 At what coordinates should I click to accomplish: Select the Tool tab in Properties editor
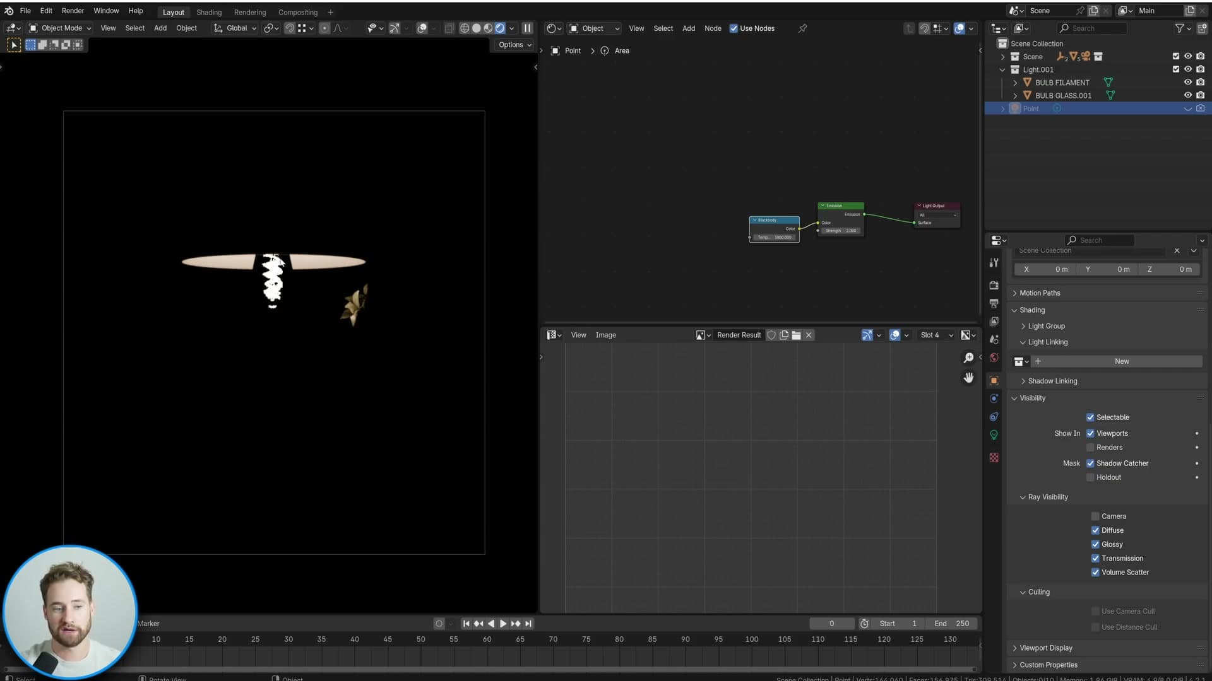[994, 263]
